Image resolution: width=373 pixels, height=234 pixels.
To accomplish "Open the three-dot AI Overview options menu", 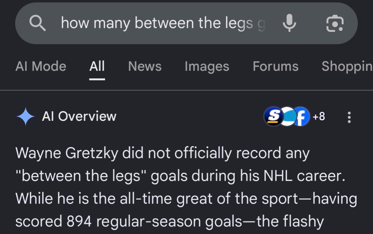I will [349, 117].
